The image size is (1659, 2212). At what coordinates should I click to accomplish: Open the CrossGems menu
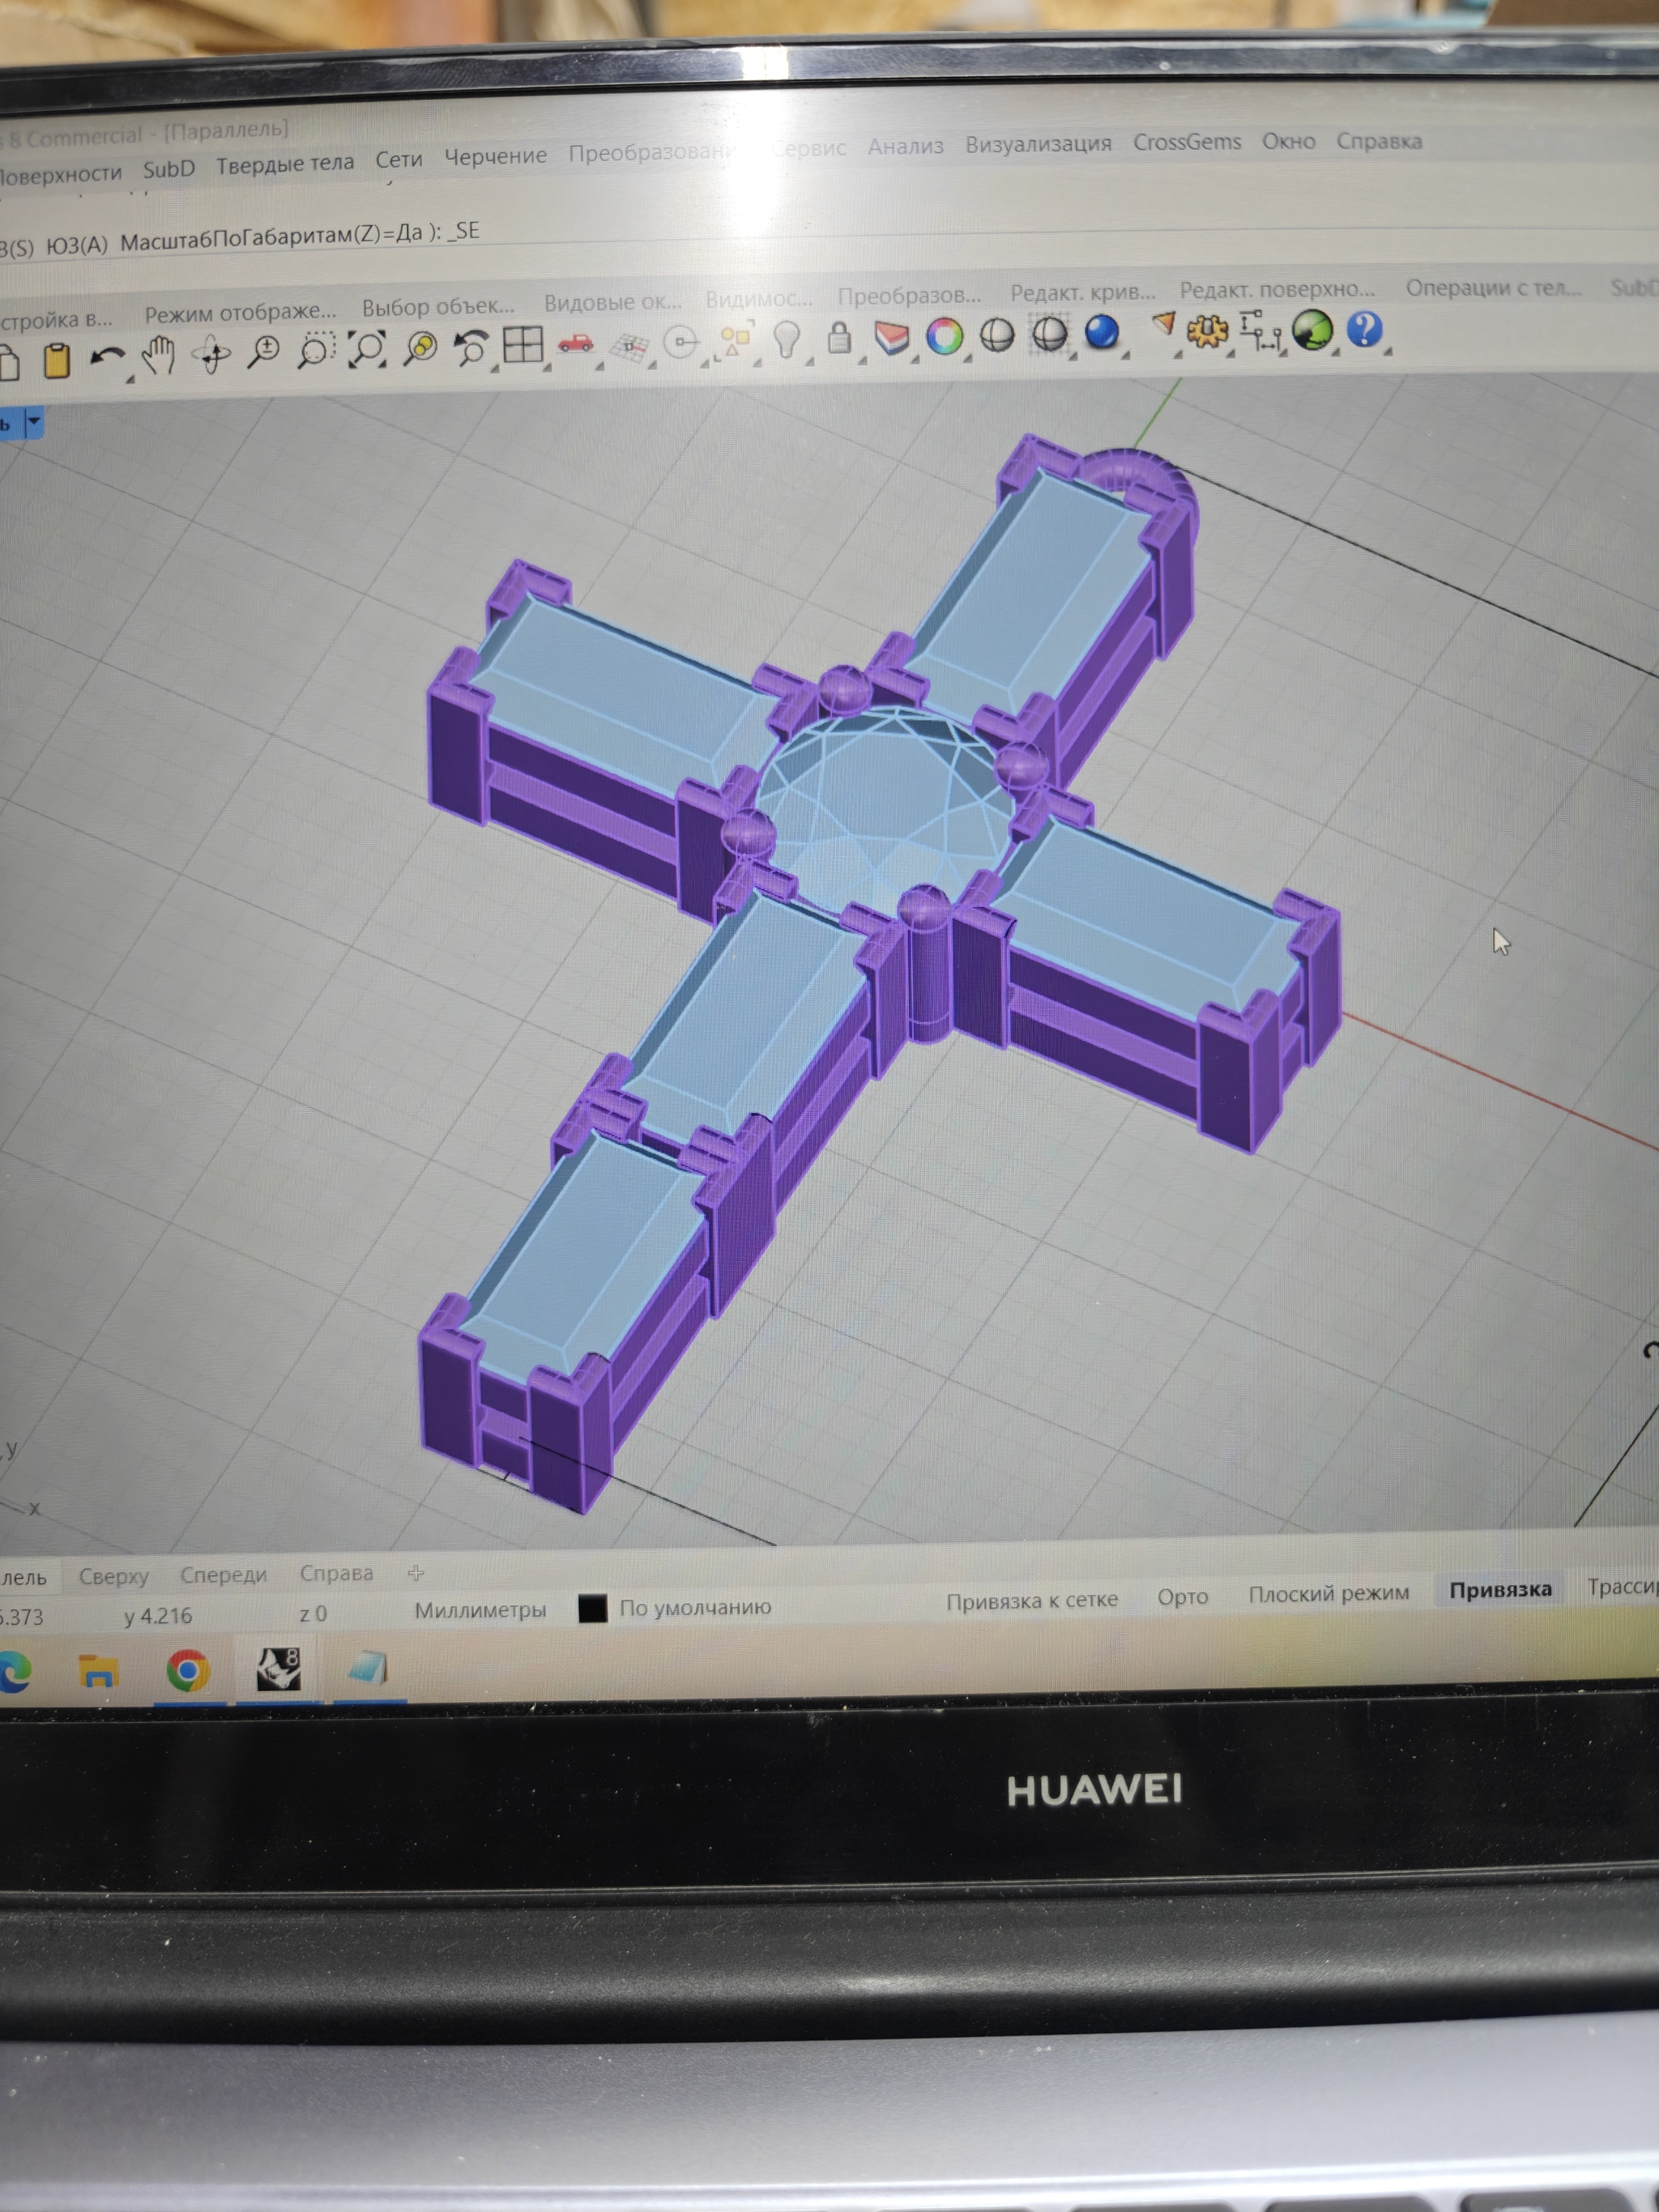point(1187,142)
